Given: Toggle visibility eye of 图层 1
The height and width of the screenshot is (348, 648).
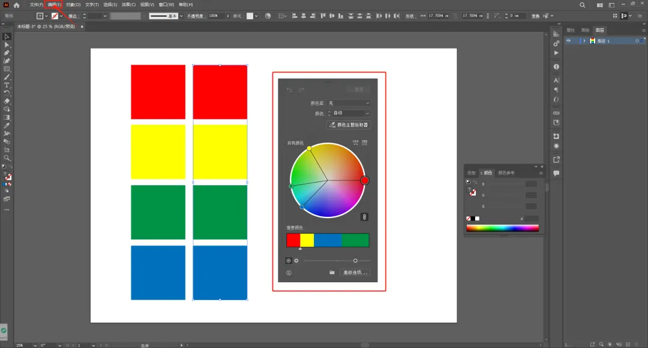Looking at the screenshot, I should coord(569,41).
